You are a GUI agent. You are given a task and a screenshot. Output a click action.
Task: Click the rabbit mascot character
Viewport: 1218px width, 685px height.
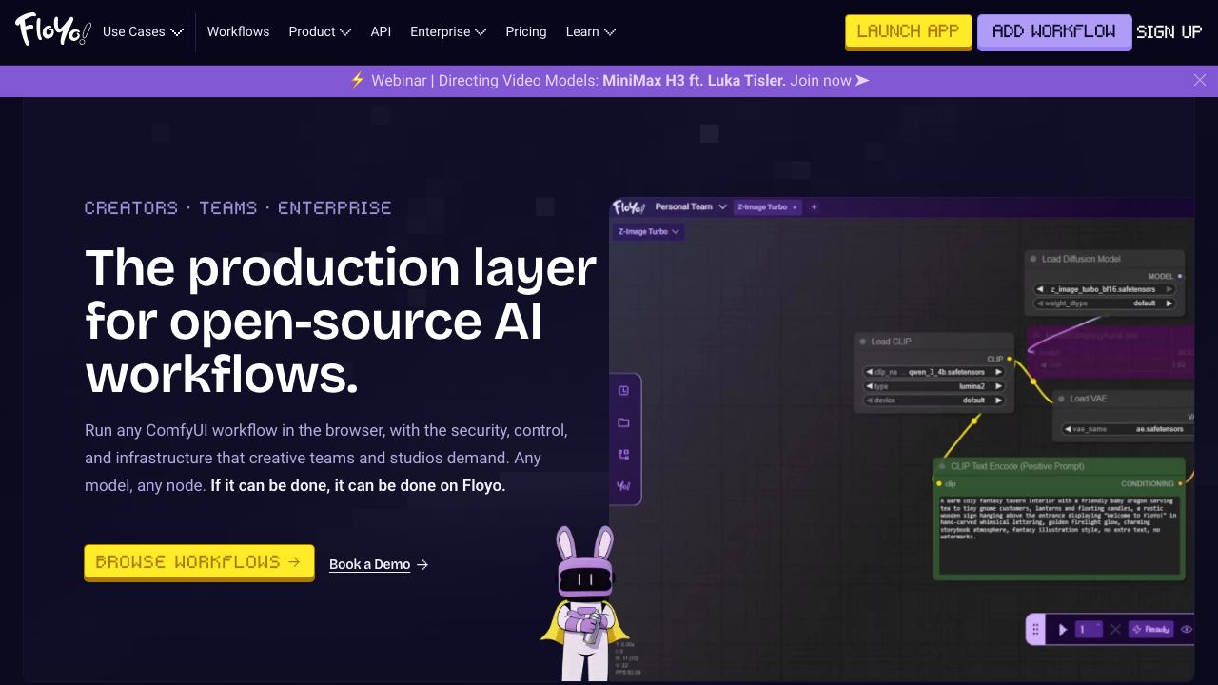(x=585, y=602)
